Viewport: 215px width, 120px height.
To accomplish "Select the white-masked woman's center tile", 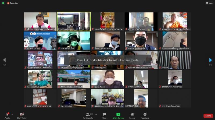I will pyautogui.click(x=107, y=79).
